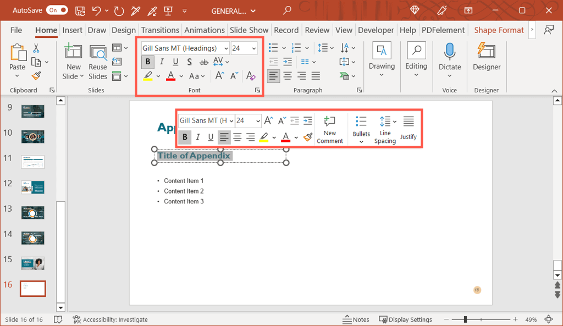Expand the font size 24 dropdown
The image size is (563, 326).
tap(255, 48)
